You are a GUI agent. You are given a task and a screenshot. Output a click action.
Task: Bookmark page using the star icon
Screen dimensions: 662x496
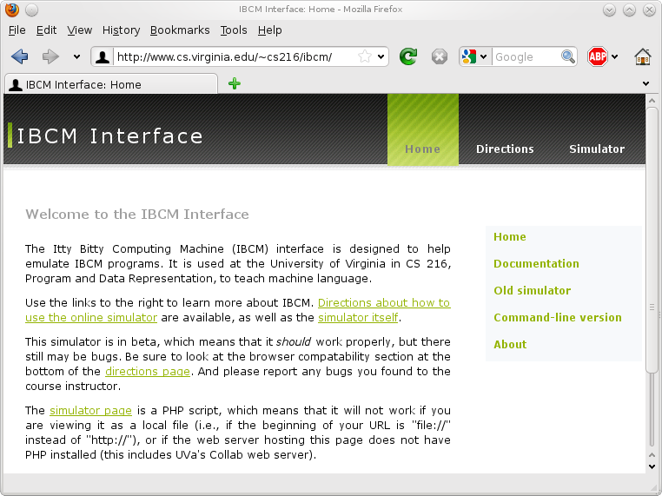tap(365, 56)
